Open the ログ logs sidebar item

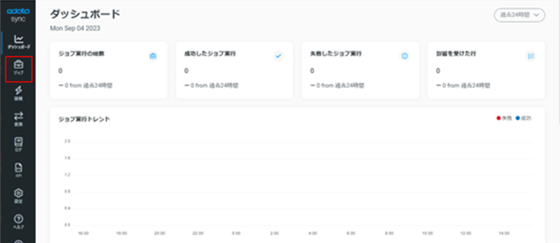coord(18,145)
